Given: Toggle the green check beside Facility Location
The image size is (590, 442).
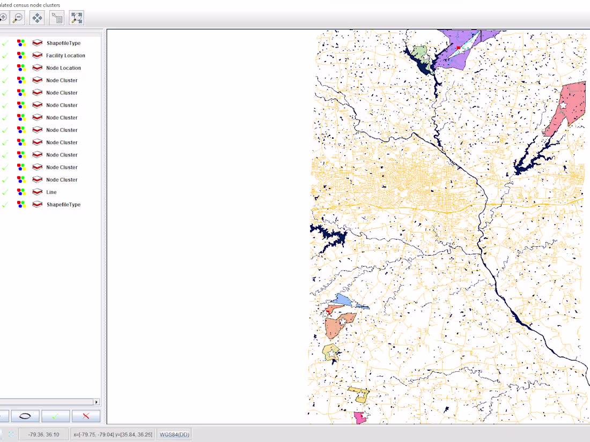Looking at the screenshot, I should 5,55.
